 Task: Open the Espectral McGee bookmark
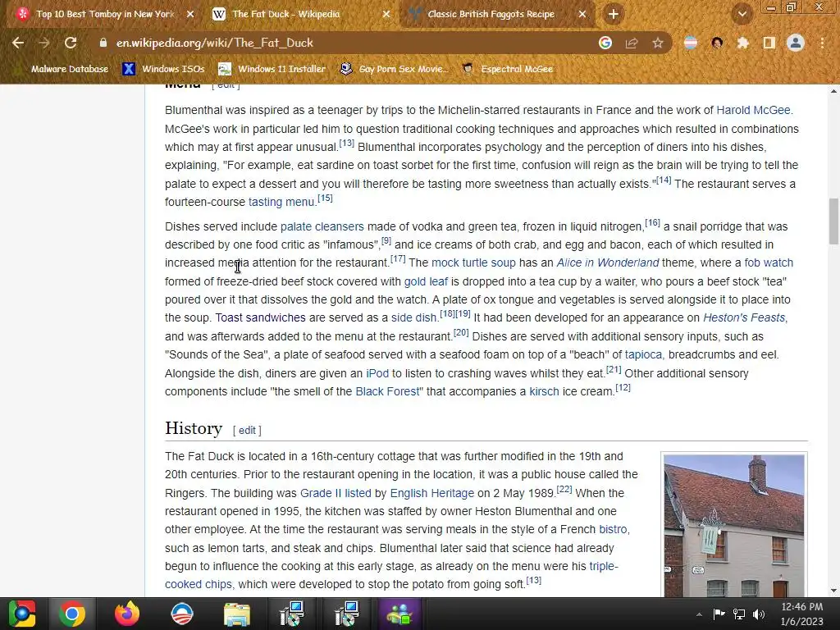click(508, 69)
